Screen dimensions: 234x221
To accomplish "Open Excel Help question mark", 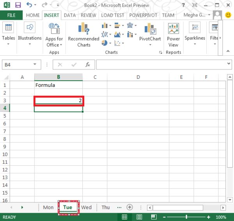I will click(183, 5).
